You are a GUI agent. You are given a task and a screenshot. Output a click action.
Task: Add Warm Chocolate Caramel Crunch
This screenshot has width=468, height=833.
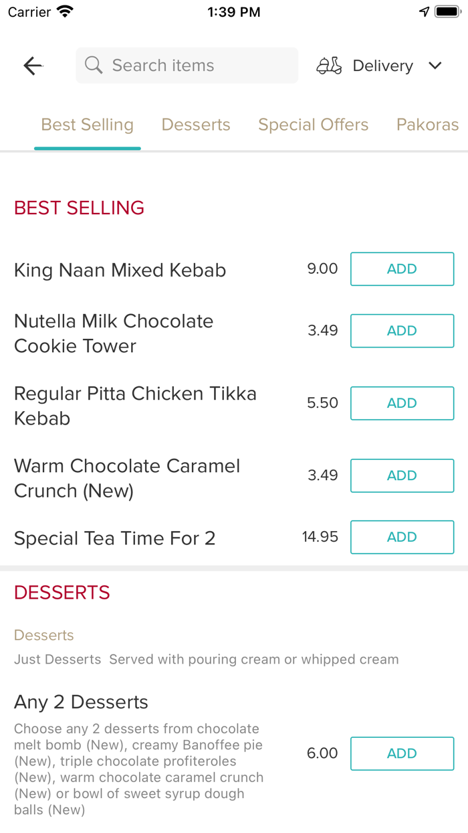pyautogui.click(x=402, y=475)
